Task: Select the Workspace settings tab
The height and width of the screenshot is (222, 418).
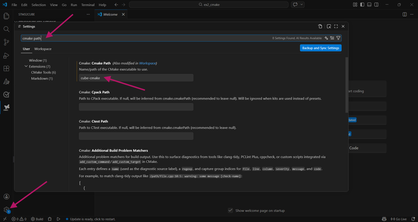Action: [43, 49]
